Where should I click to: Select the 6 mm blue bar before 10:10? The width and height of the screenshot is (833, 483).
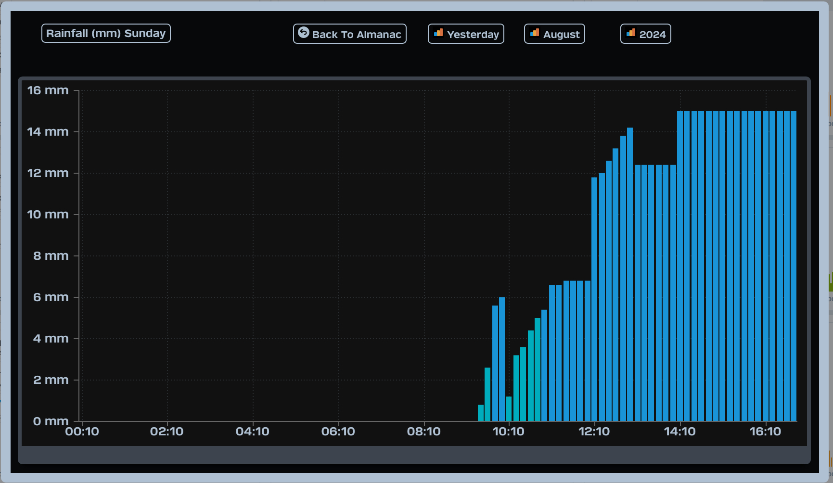(502, 359)
